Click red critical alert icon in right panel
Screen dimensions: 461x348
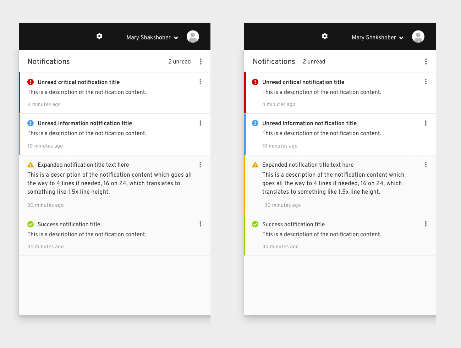tap(255, 82)
